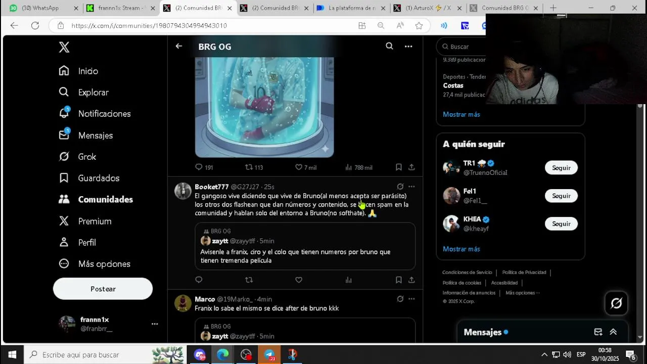Open Notificaciones
The width and height of the screenshot is (647, 364).
pos(95,114)
